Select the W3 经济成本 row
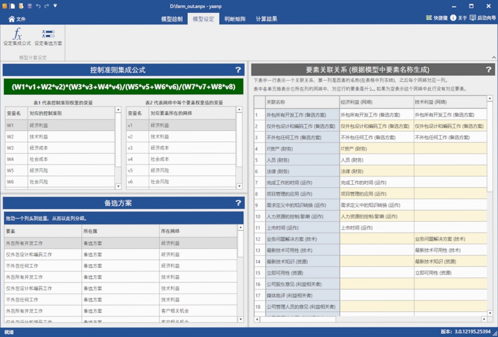Image resolution: width=498 pixels, height=337 pixels. coord(60,148)
